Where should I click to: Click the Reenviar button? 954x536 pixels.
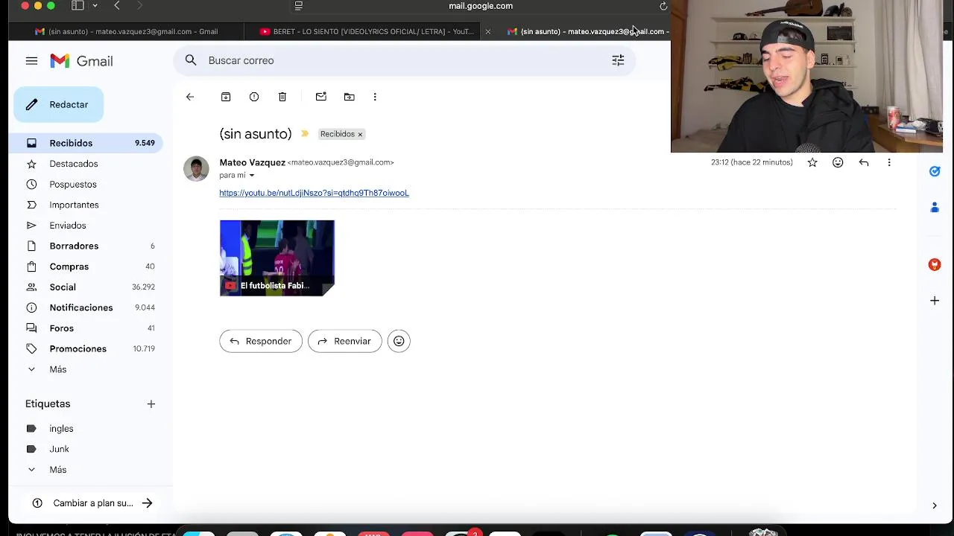coord(345,341)
